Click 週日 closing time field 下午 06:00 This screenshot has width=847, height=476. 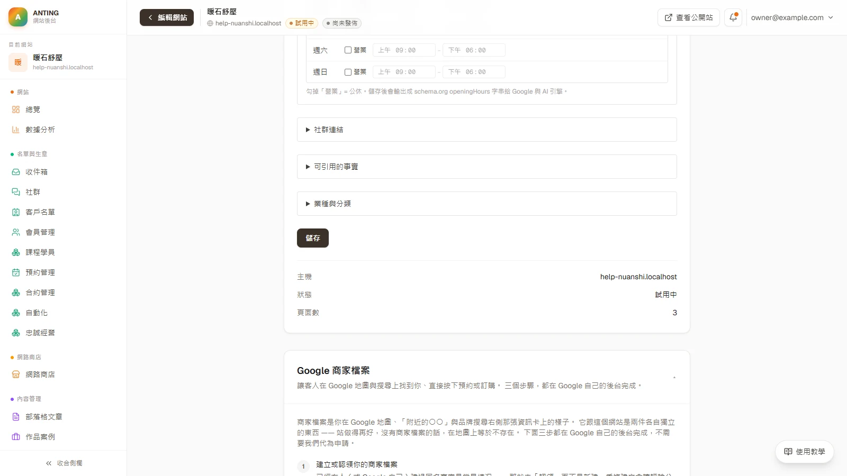click(474, 72)
